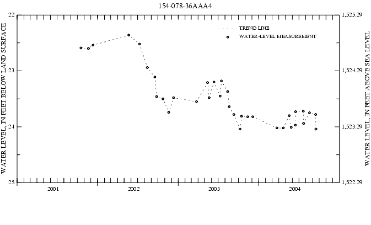
Task: Click the 1,525.29 right axis value
Action: click(x=352, y=15)
